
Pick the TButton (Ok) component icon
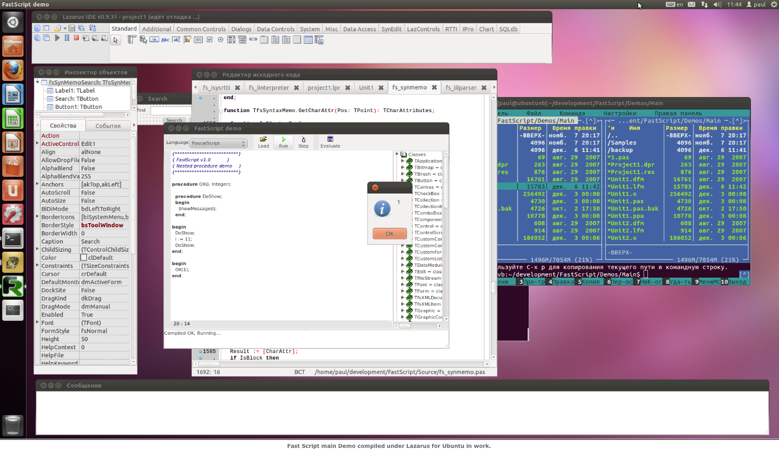coord(154,39)
